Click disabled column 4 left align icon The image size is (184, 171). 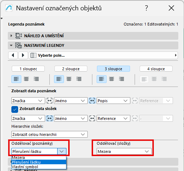[x=144, y=79]
